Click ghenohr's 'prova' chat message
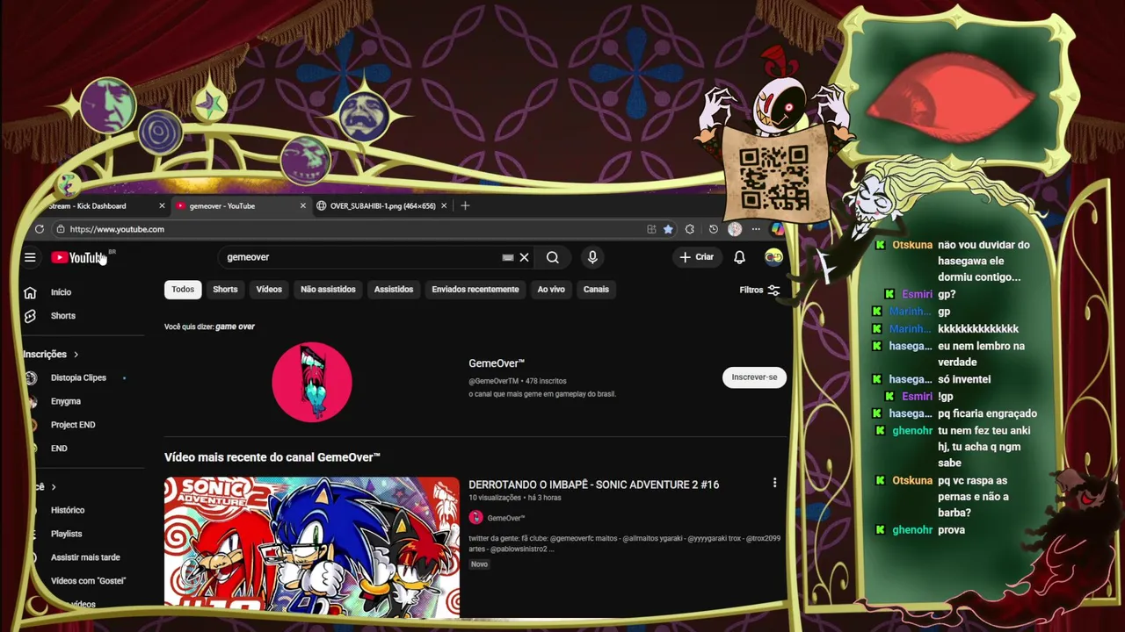Screen dimensions: 1125x632 [951, 530]
